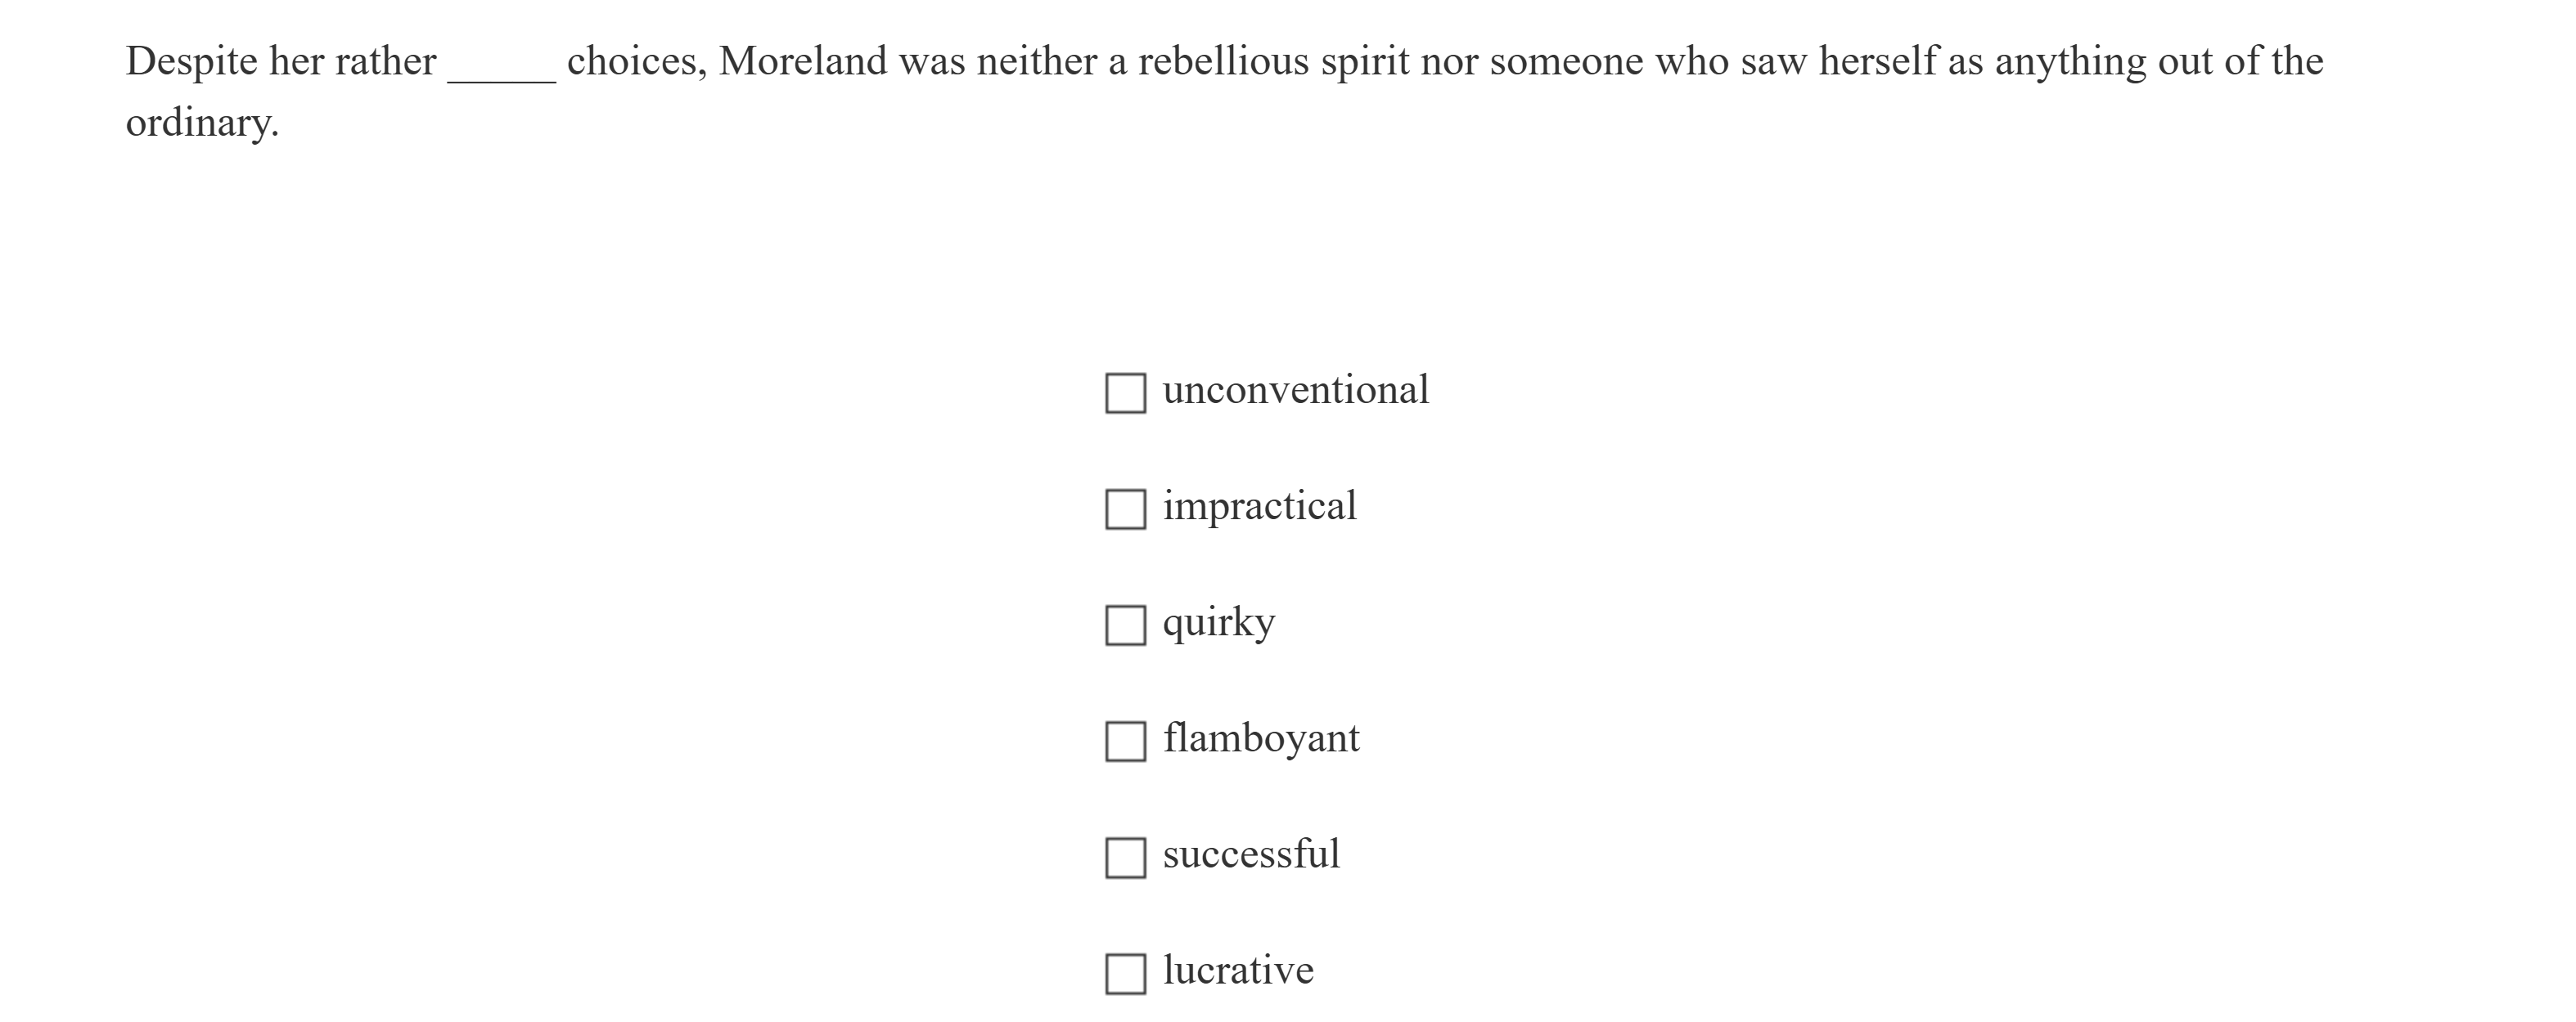Mark the successful checkbox
Screen dimensions: 2576x1022
1125,857
